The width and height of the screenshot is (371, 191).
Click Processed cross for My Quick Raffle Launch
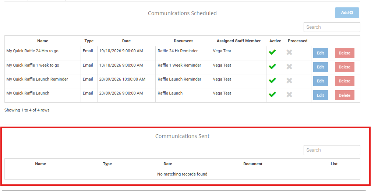pyautogui.click(x=289, y=95)
